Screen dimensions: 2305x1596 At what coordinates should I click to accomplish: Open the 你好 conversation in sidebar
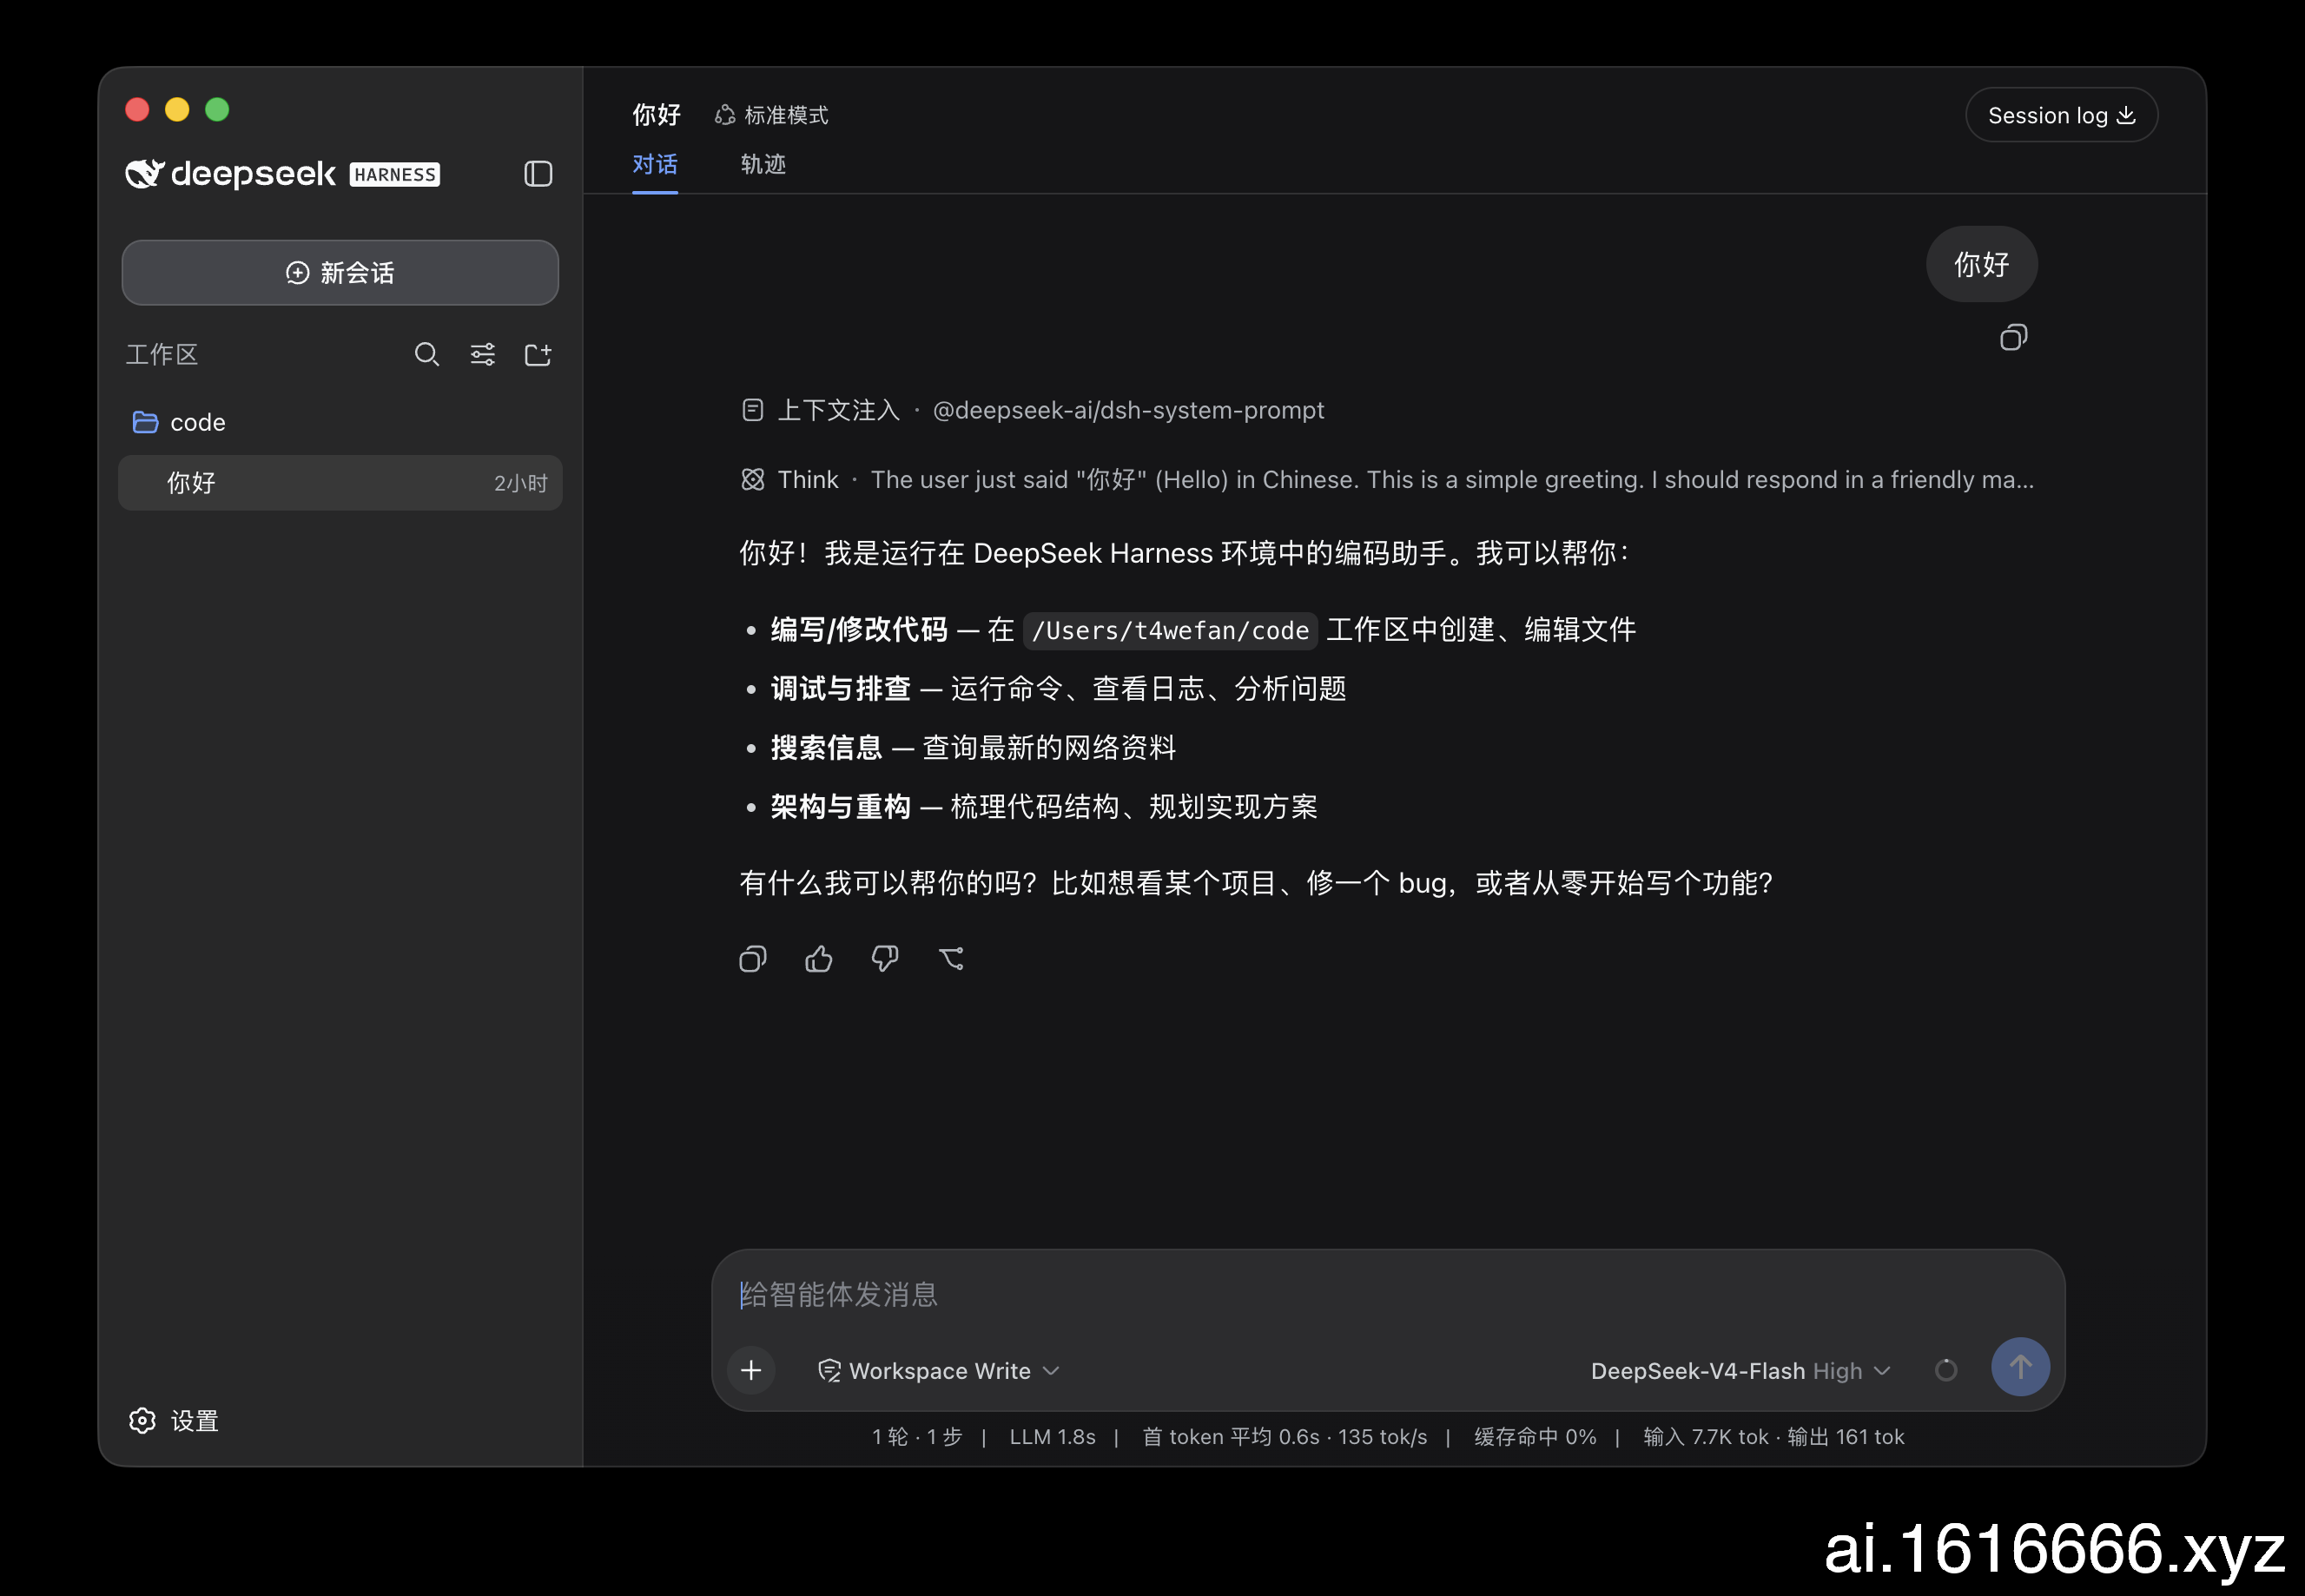(340, 483)
